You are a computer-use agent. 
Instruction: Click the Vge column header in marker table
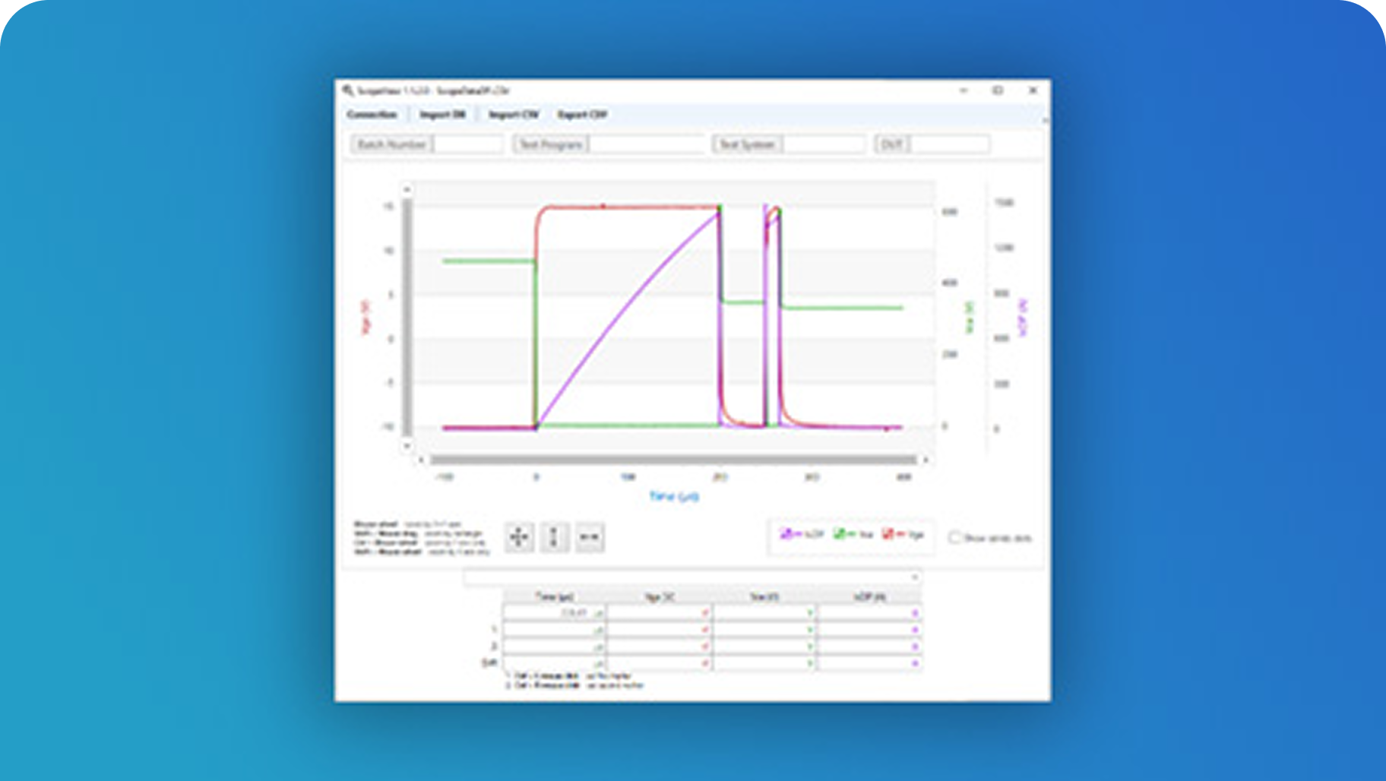point(660,596)
